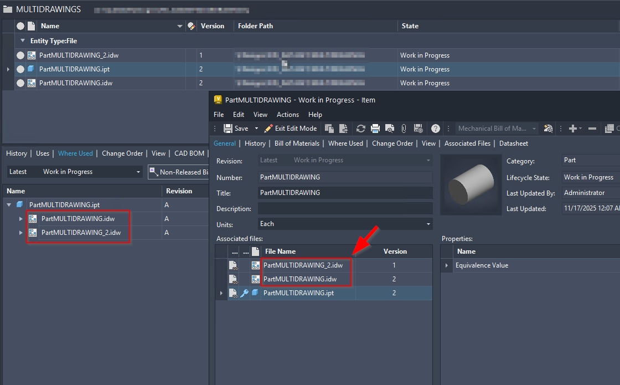Click the Save disk icon in the item window
The image size is (620, 385).
point(228,129)
